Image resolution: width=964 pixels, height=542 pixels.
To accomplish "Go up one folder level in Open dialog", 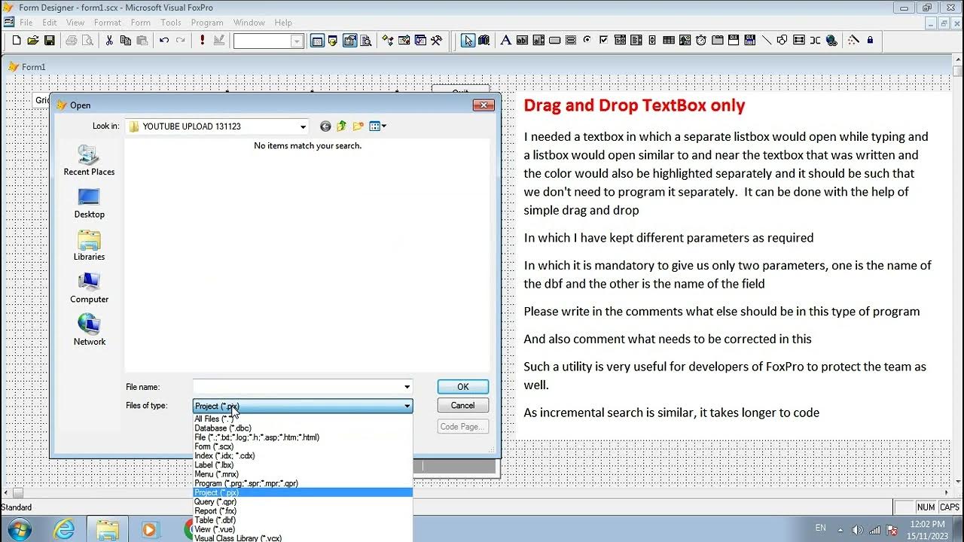I will pyautogui.click(x=341, y=126).
